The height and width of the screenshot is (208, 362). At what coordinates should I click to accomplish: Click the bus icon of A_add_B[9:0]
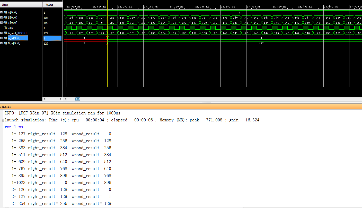(6, 33)
